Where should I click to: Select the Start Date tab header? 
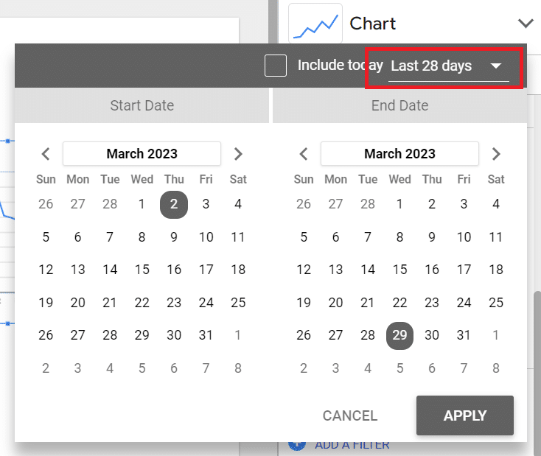tap(142, 105)
